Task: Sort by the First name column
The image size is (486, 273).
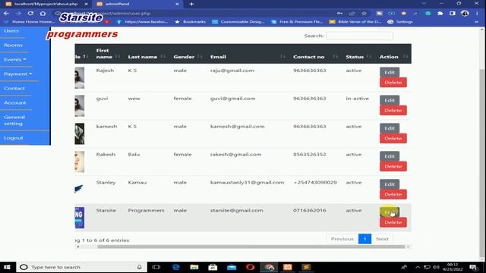Action: 107,54
